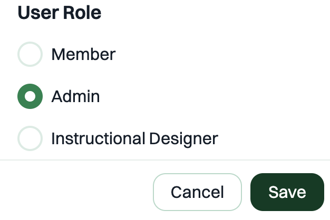Viewport: 330px width, 220px height.
Task: Keep Admin selected by clicking its green circle
Action: pyautogui.click(x=30, y=96)
